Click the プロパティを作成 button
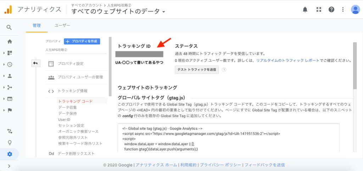The height and width of the screenshot is (171, 363). tap(82, 41)
